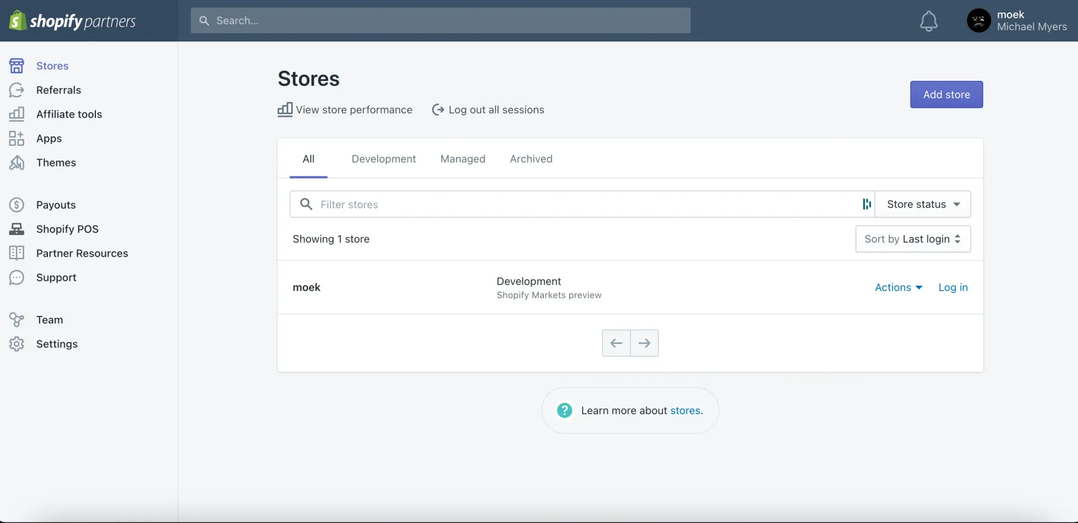Switch to the Development tab
The height and width of the screenshot is (523, 1078).
pos(384,159)
